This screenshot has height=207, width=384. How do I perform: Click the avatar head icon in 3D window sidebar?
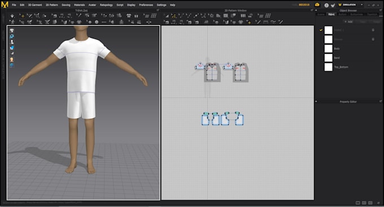point(11,59)
